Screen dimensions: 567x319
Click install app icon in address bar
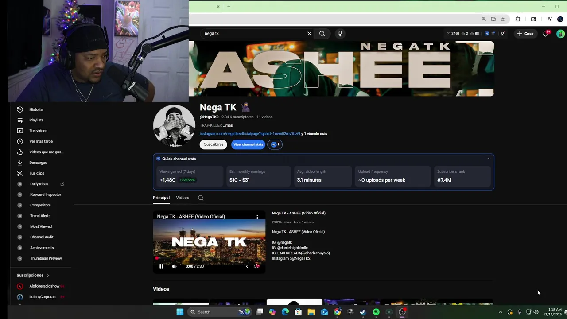click(493, 19)
